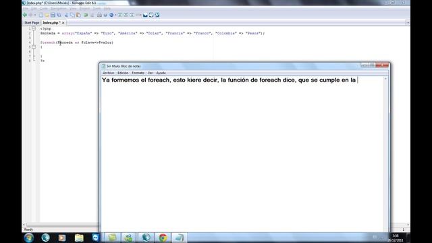Open the Edit menu in Komodo Edit
Viewport: 432px width, 243px height.
34,9
